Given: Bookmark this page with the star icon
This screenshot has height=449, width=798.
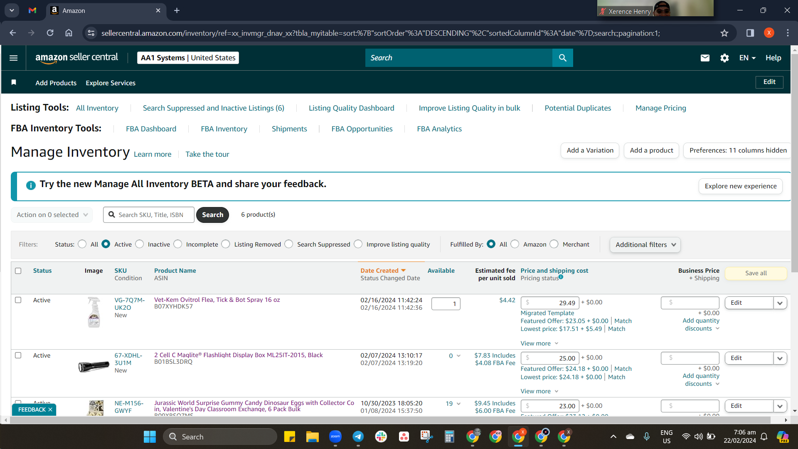Looking at the screenshot, I should [724, 33].
